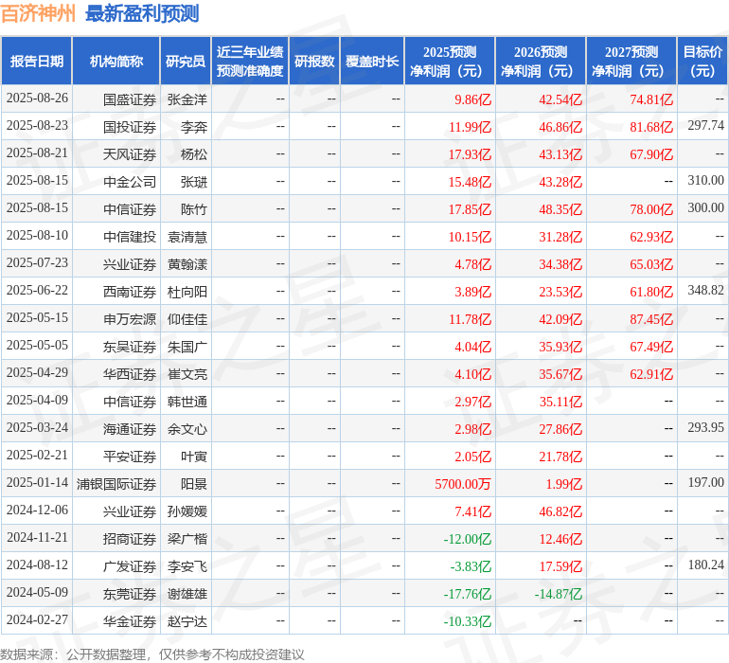This screenshot has width=729, height=663.
Task: Select institution 申万宏源
Action: pos(130,318)
